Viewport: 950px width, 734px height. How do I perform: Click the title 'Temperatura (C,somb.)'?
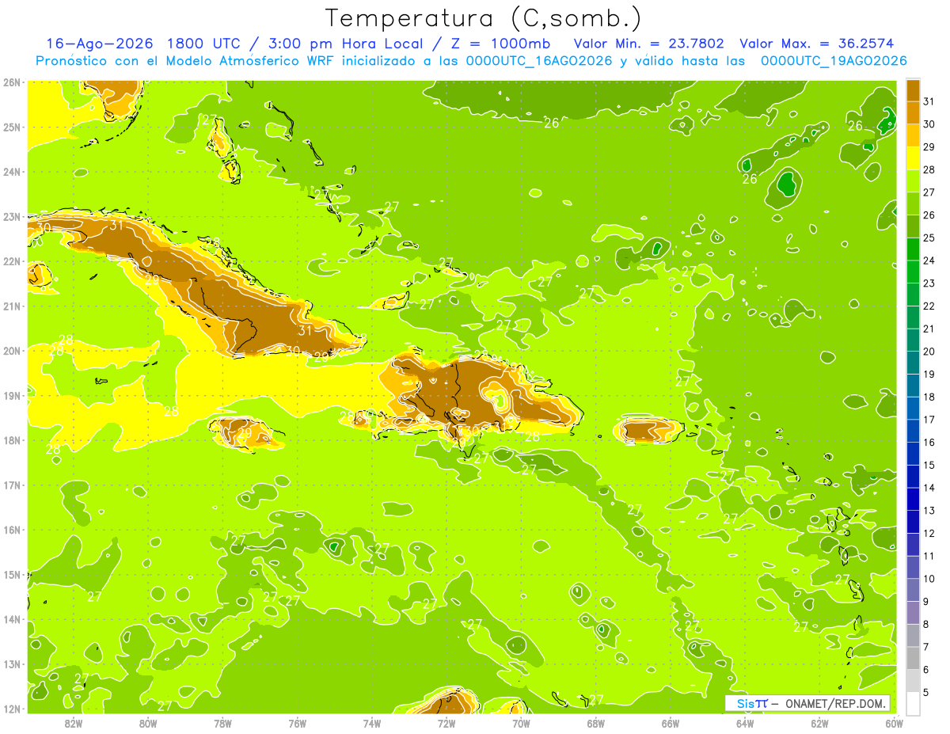coord(484,18)
